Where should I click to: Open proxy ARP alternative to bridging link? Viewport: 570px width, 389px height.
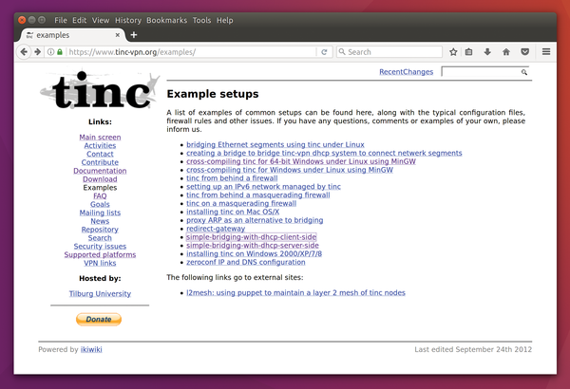coord(255,220)
